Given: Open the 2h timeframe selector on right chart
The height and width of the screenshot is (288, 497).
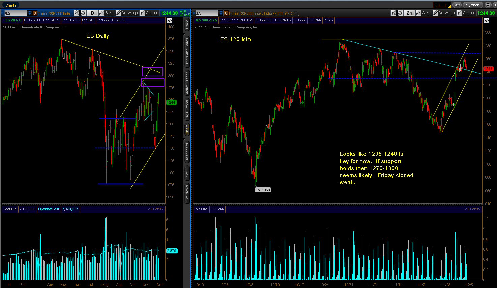Looking at the screenshot, I should [x=409, y=13].
